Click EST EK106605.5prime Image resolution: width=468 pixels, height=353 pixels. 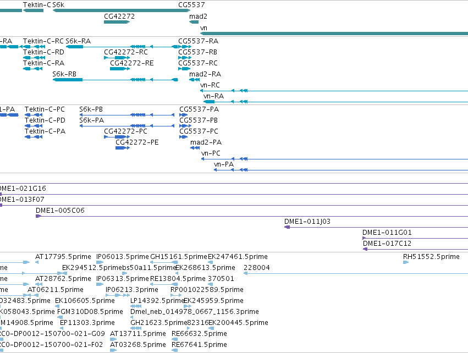pos(57,306)
